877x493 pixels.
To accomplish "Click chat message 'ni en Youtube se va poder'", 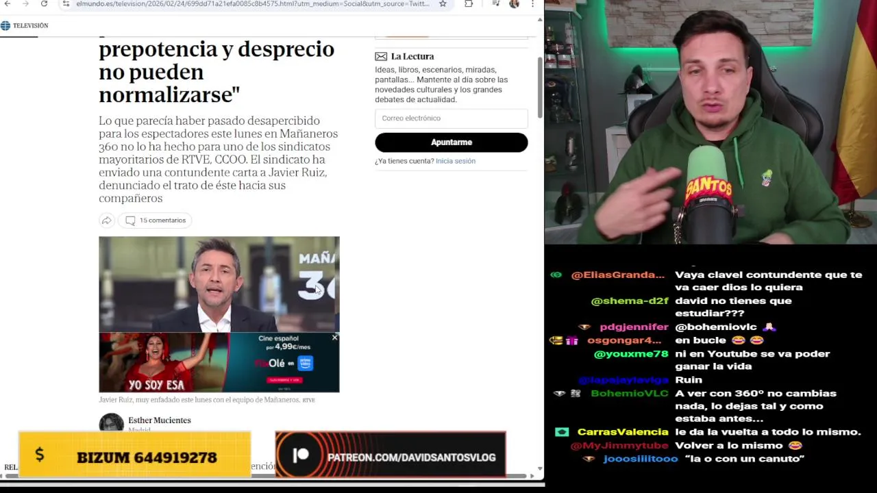I will pos(752,360).
